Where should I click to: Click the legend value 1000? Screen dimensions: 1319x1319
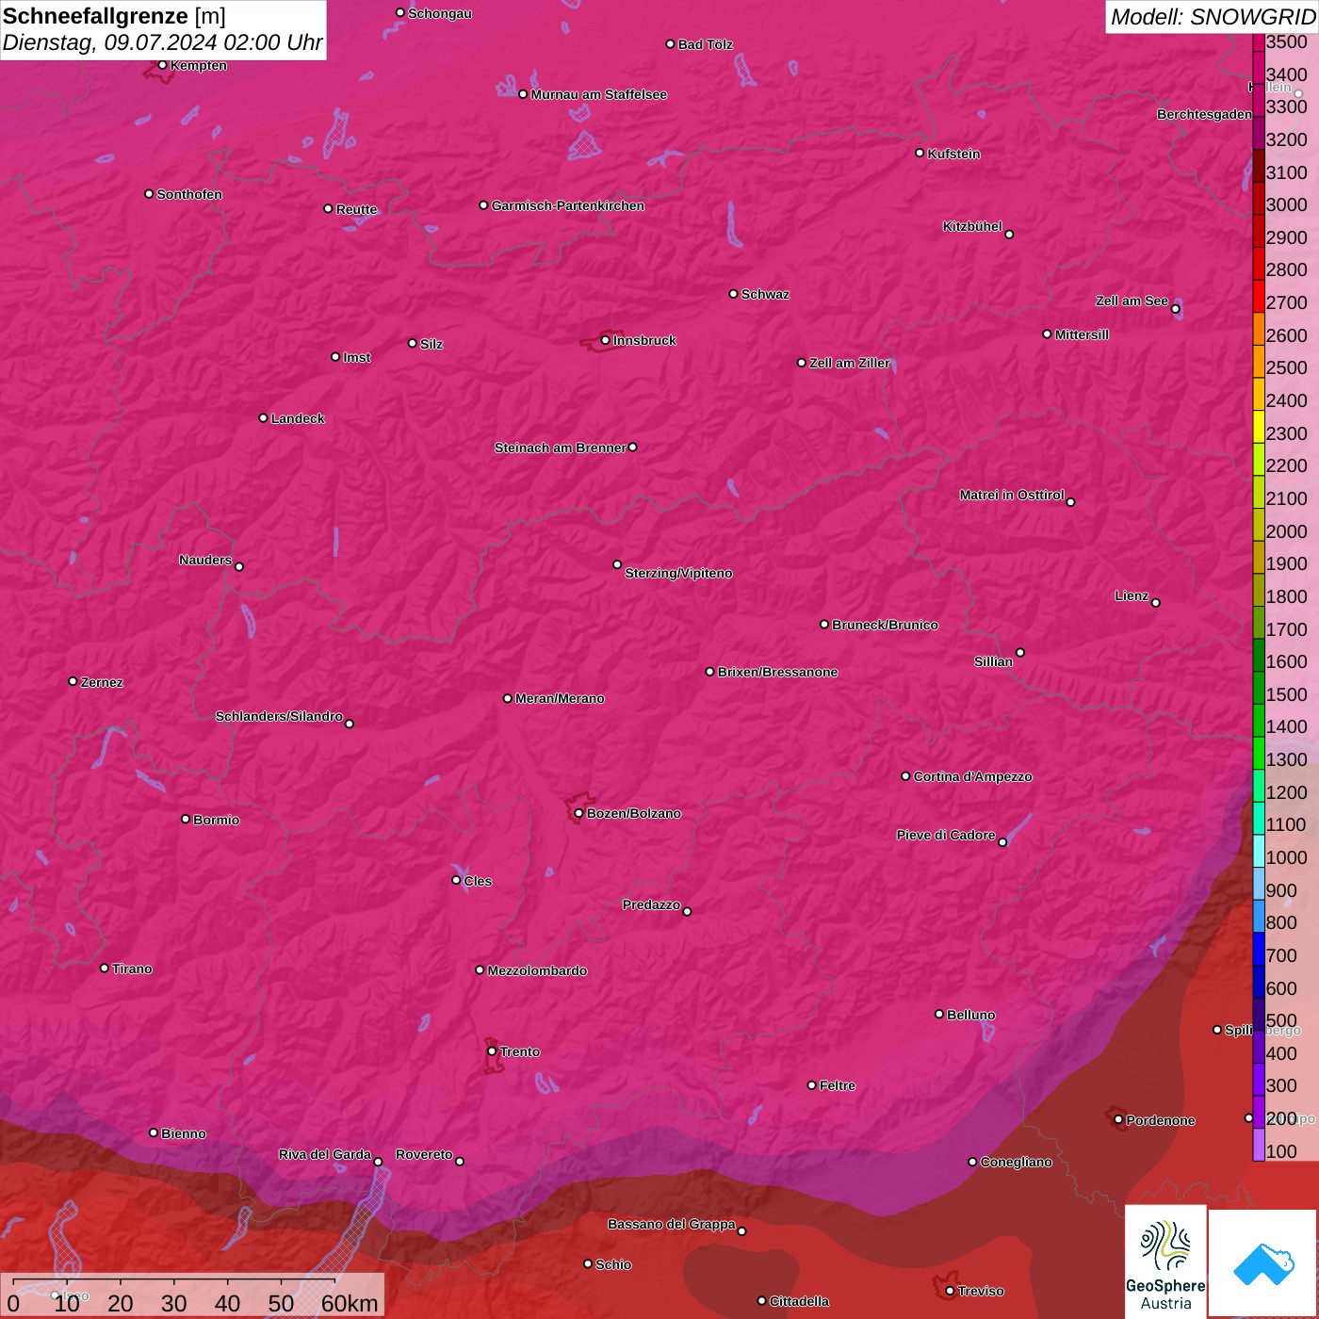point(1287,857)
